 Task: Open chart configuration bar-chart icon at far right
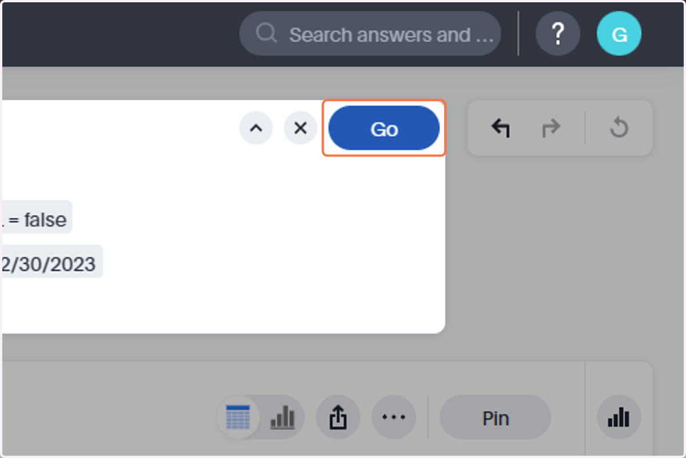coord(619,417)
